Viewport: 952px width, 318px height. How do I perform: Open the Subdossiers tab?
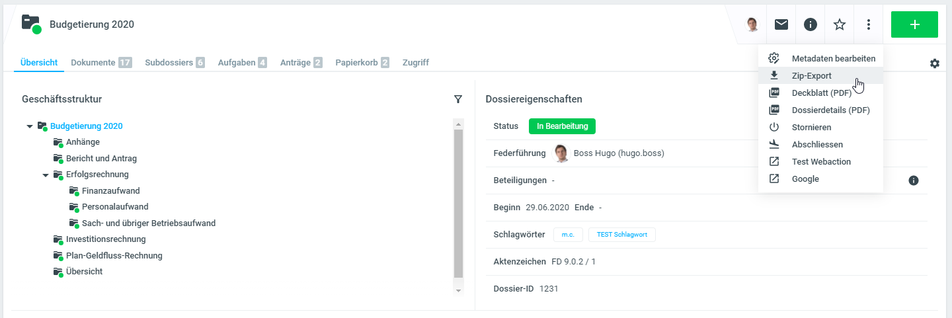click(x=169, y=63)
